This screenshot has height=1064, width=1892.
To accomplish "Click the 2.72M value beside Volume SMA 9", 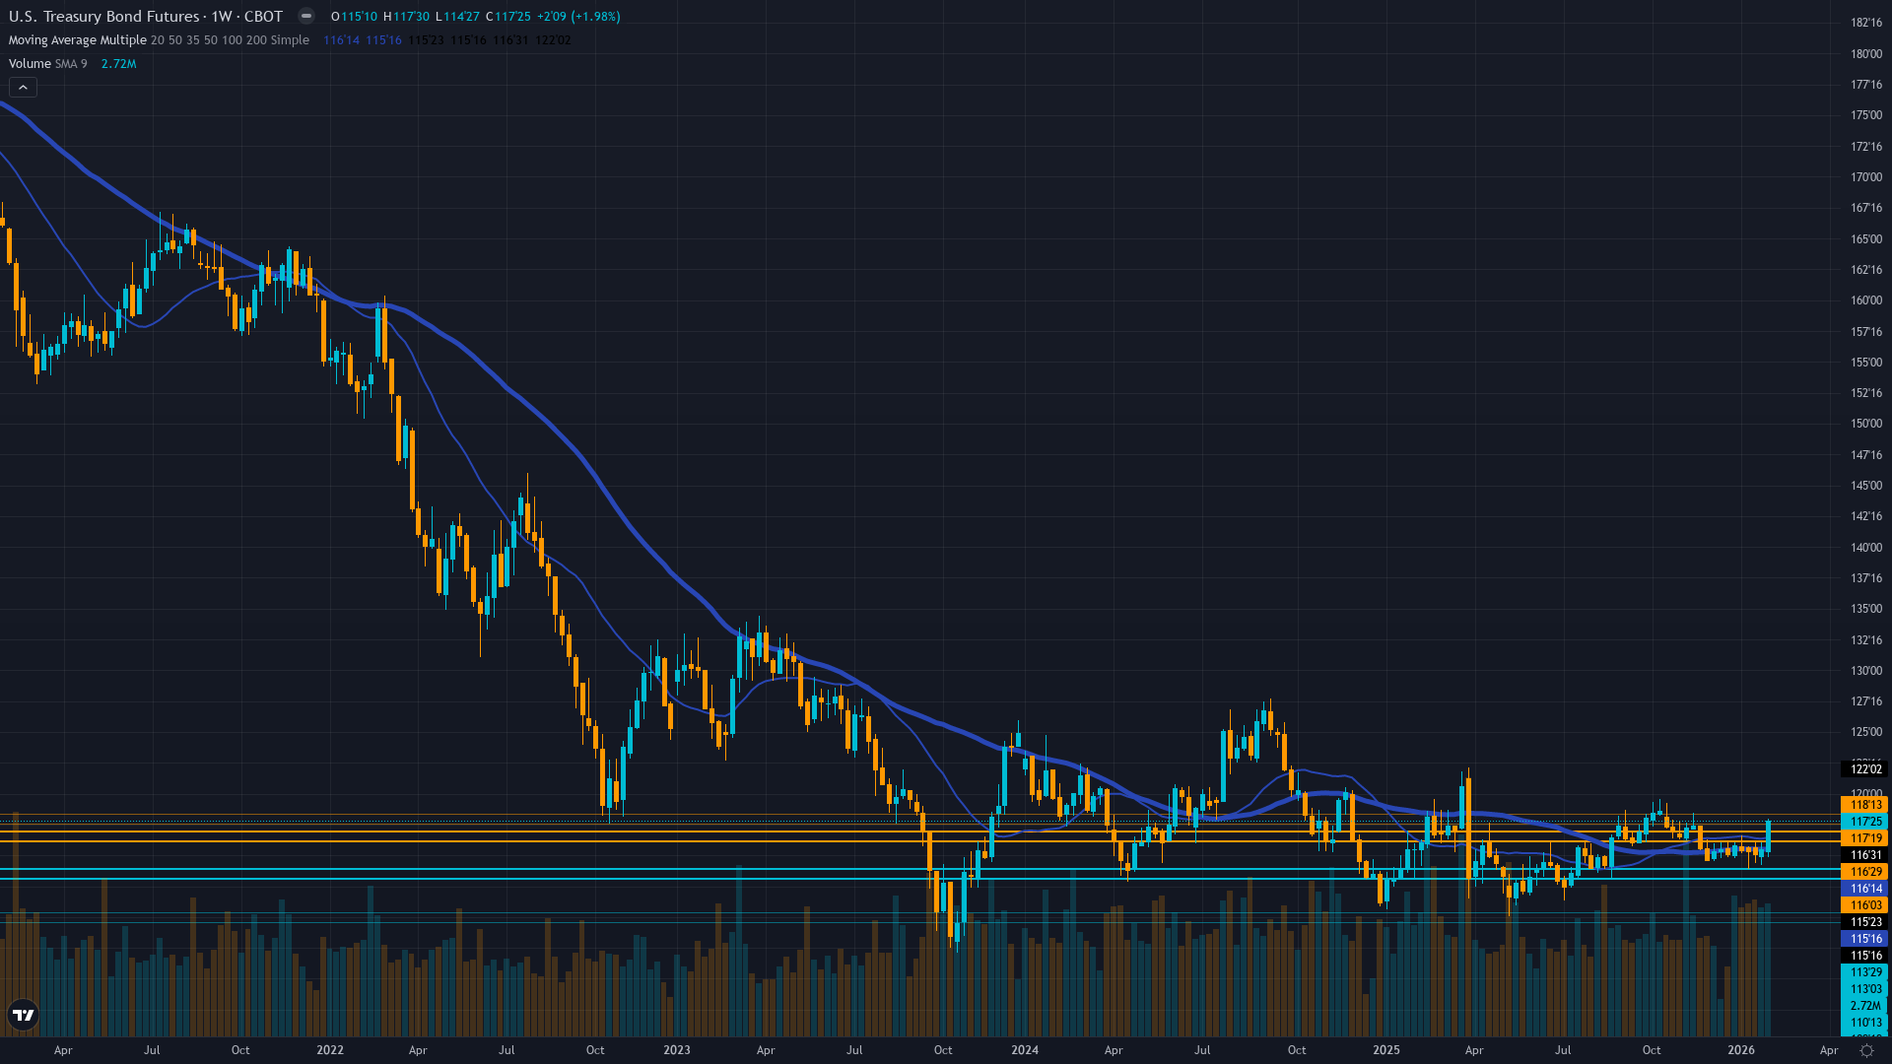I will click(119, 64).
